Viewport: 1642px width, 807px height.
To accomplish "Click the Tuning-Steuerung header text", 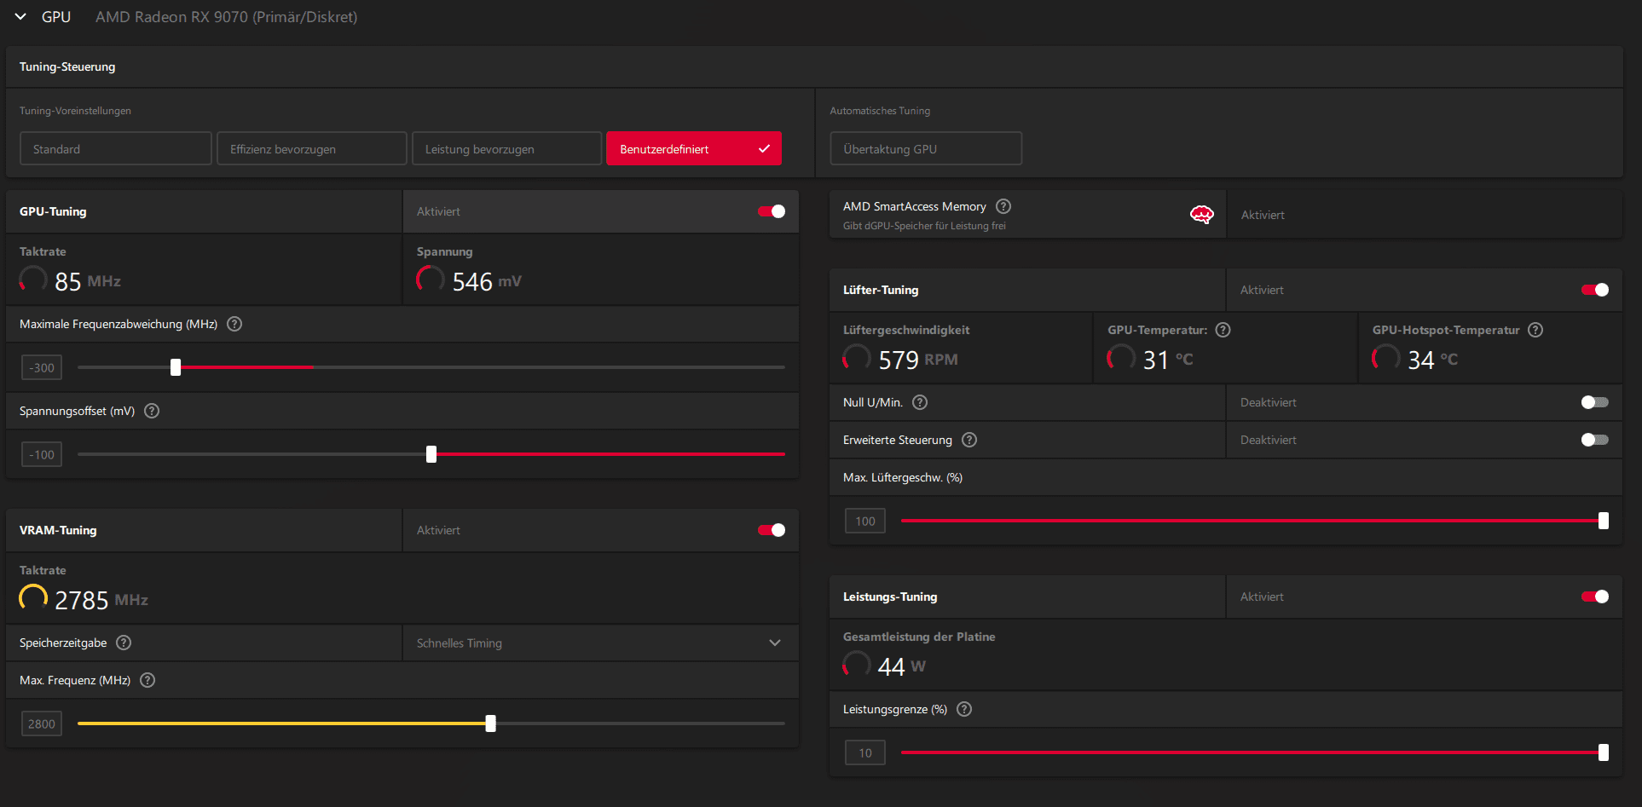I will pyautogui.click(x=67, y=66).
